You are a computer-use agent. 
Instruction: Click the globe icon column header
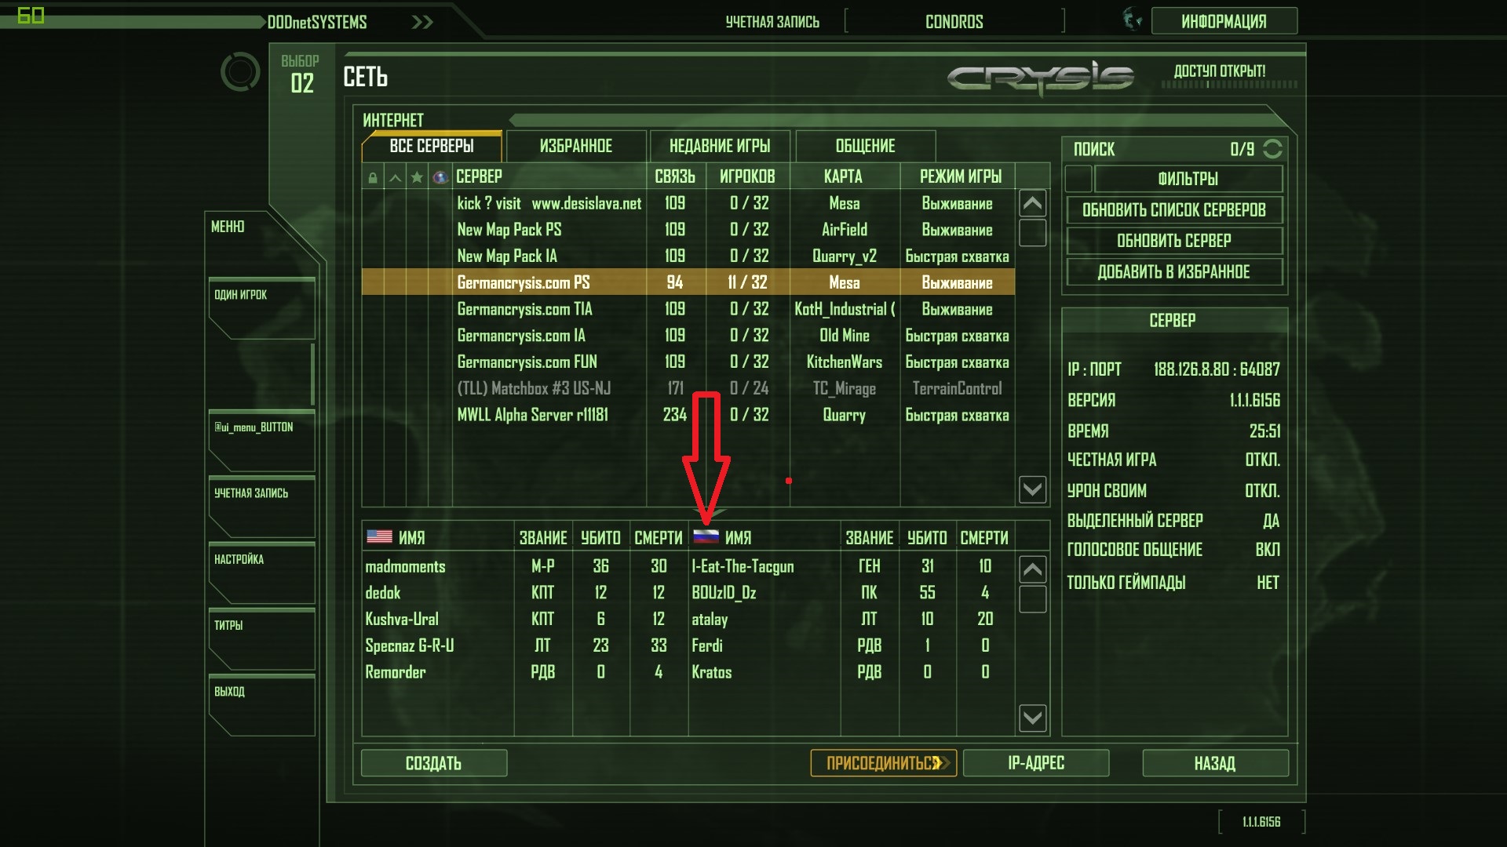click(x=440, y=177)
